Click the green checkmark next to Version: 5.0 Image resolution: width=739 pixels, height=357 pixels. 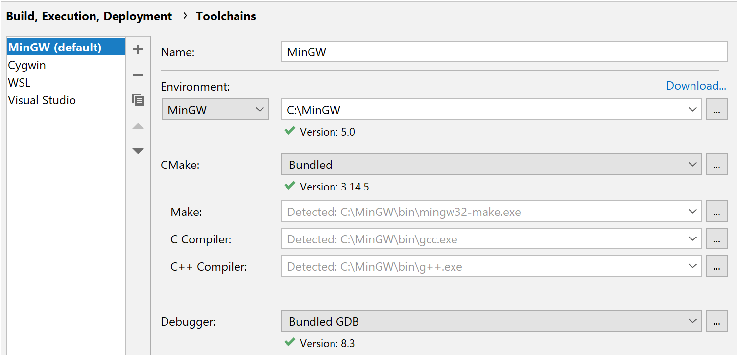coord(290,131)
